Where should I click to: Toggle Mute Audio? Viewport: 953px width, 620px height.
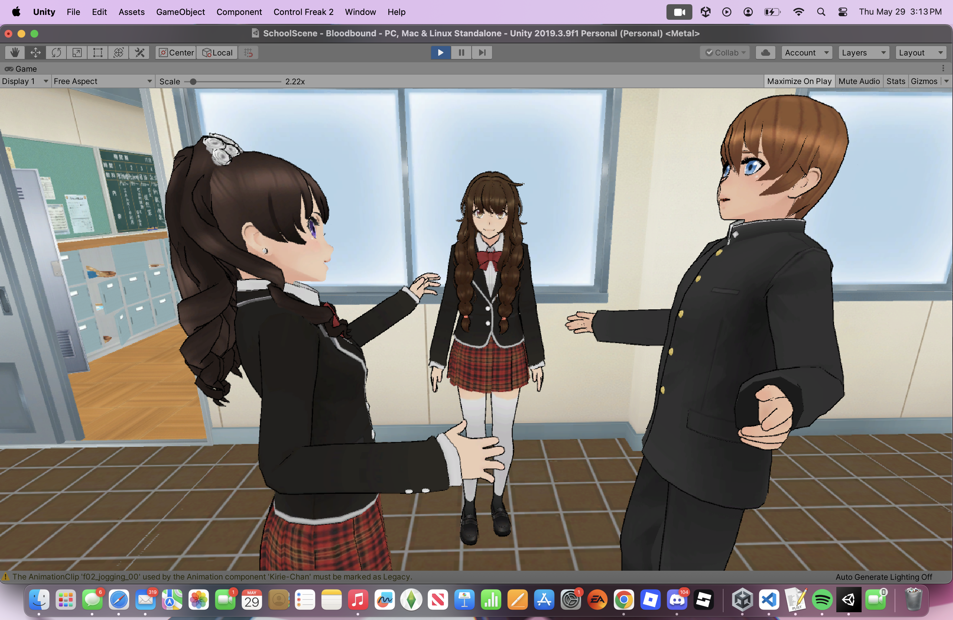coord(859,81)
